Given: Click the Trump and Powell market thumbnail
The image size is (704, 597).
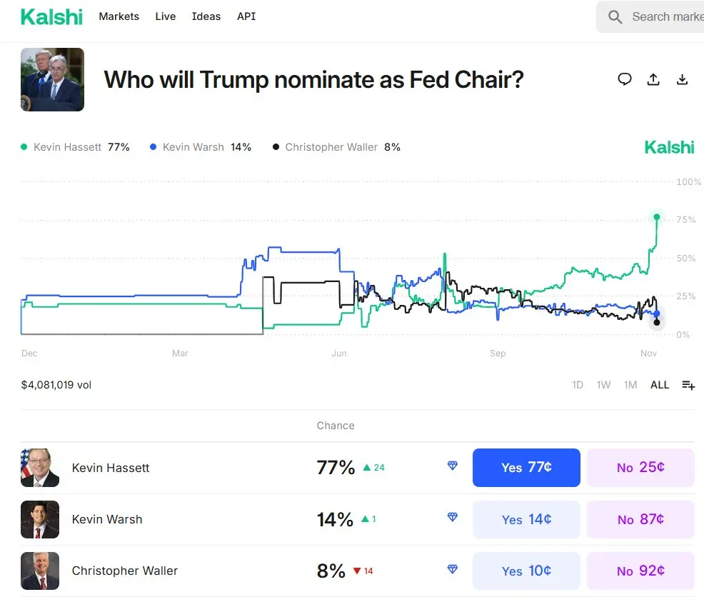Looking at the screenshot, I should click(x=52, y=79).
